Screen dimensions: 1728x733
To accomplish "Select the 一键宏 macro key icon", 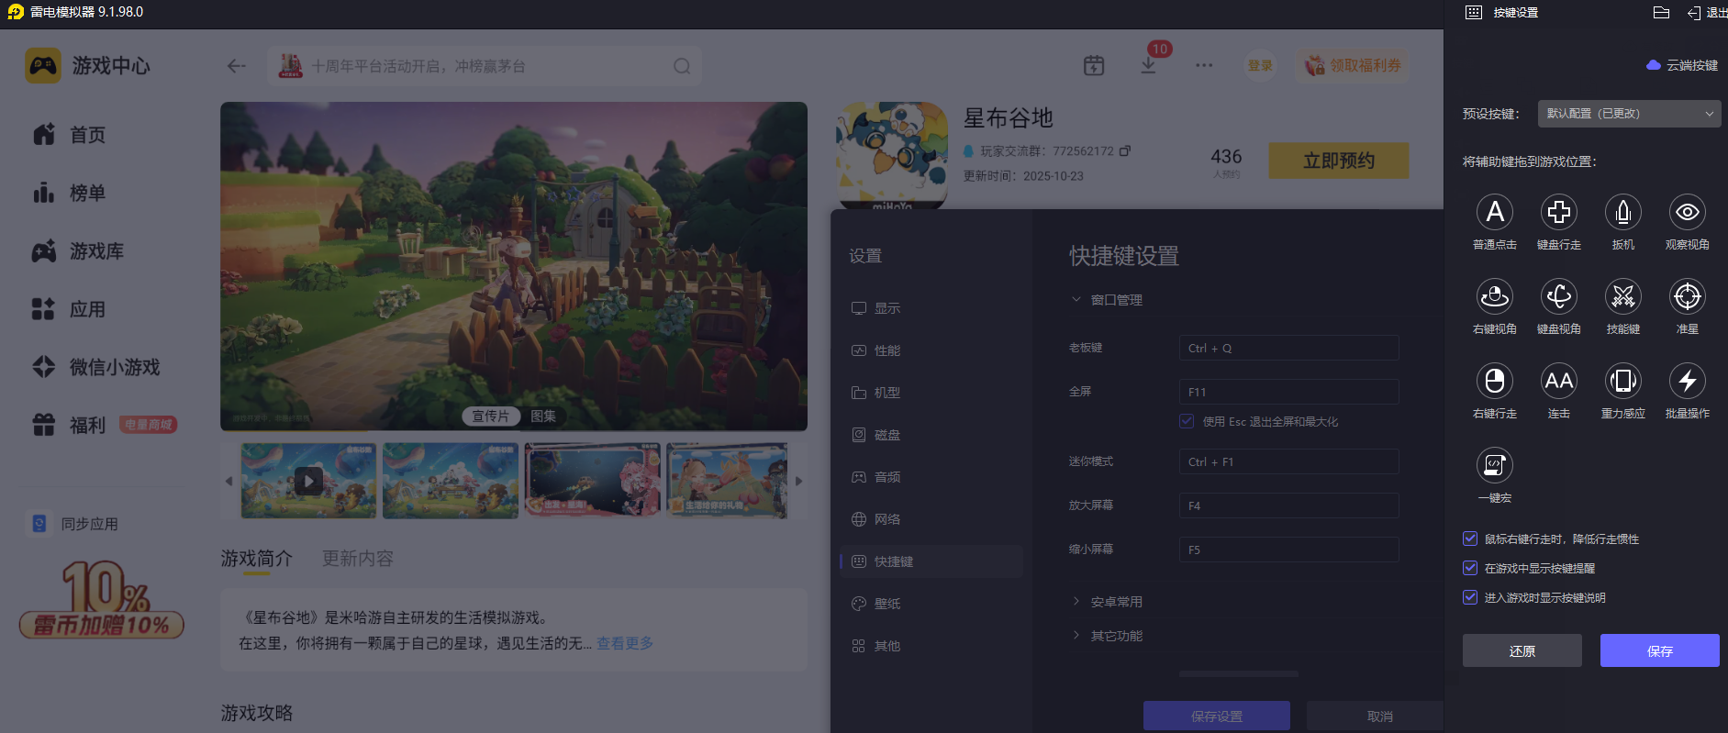I will (1495, 465).
